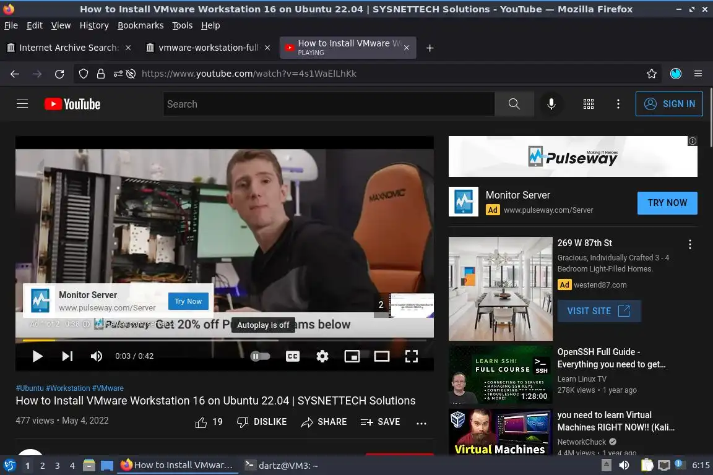Play the video

click(37, 356)
